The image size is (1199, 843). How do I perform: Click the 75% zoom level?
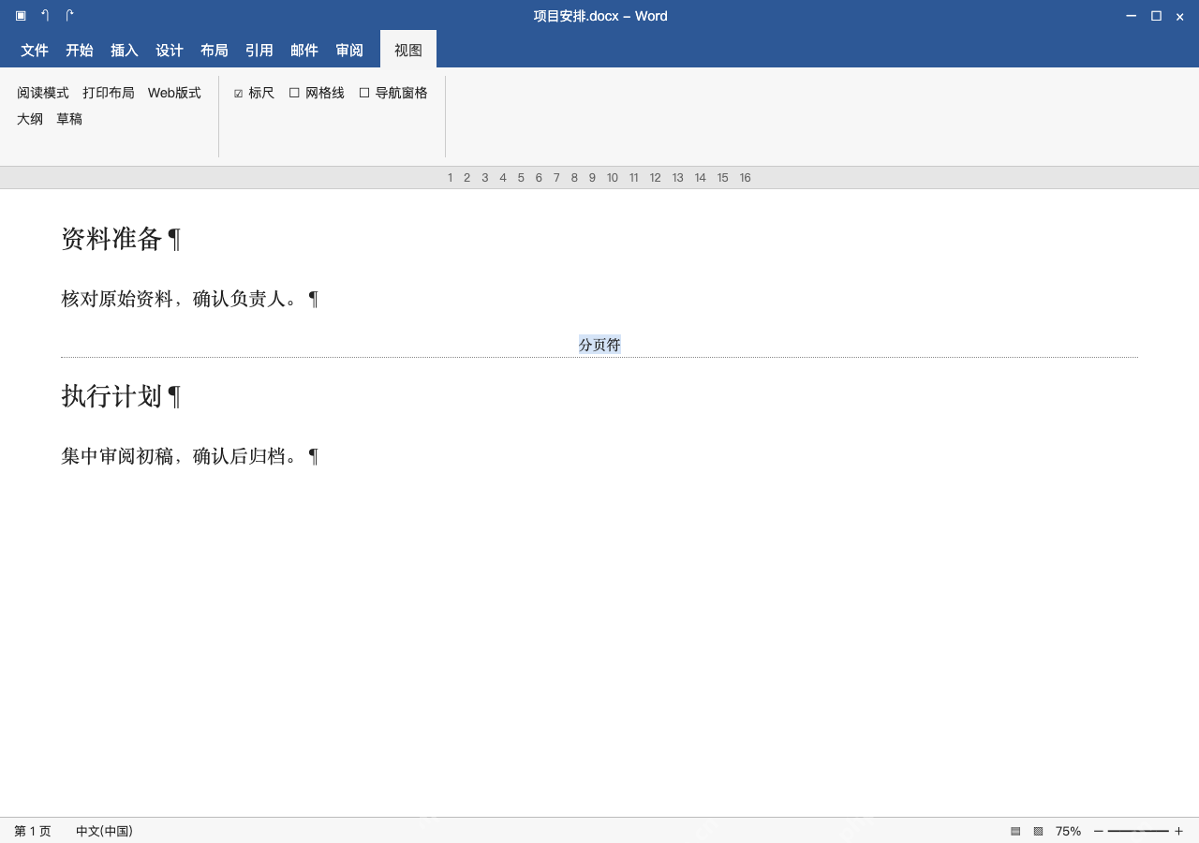click(1068, 831)
